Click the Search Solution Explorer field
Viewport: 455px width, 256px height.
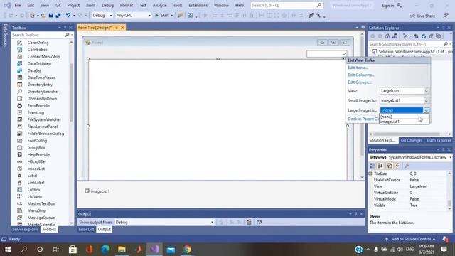tap(405, 44)
